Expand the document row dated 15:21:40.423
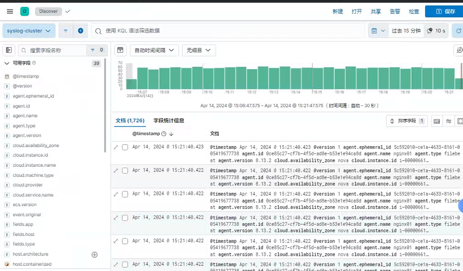Image resolution: width=463 pixels, height=271 pixels. [x=116, y=147]
